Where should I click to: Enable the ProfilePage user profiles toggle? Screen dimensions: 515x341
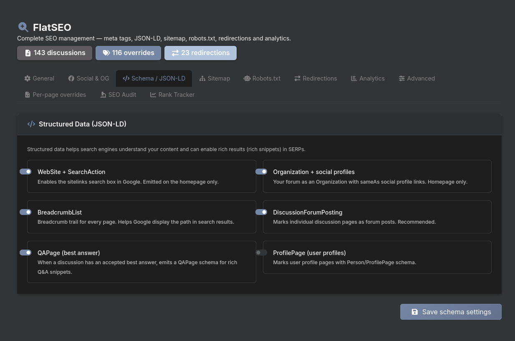point(261,253)
